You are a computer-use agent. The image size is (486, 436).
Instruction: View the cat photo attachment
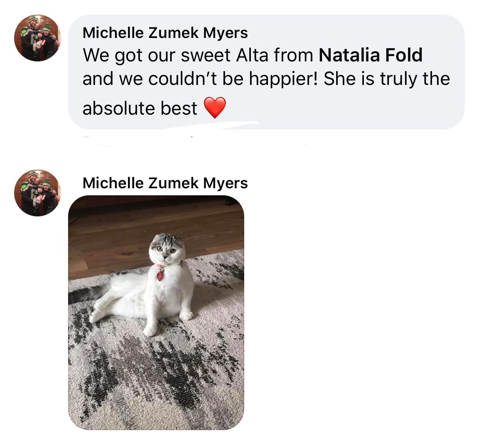point(156,312)
